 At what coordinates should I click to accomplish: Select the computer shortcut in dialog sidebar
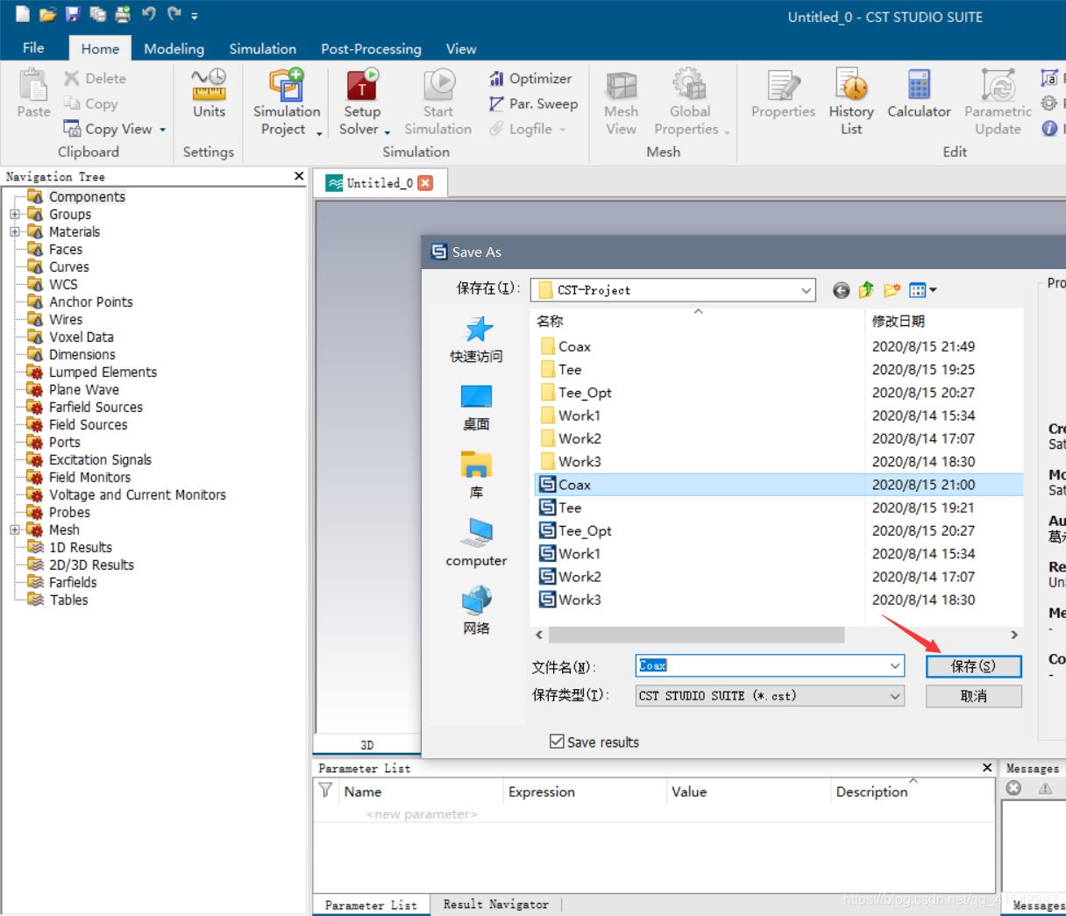point(476,542)
